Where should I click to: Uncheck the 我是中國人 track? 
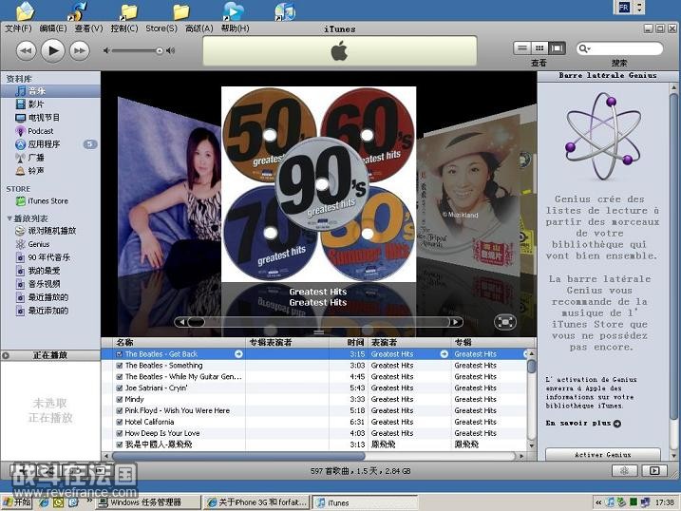(120, 445)
